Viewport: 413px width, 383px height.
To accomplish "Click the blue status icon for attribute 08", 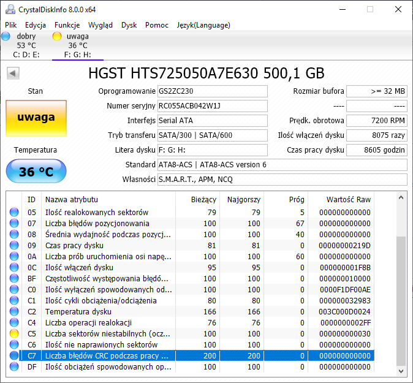I will point(14,234).
